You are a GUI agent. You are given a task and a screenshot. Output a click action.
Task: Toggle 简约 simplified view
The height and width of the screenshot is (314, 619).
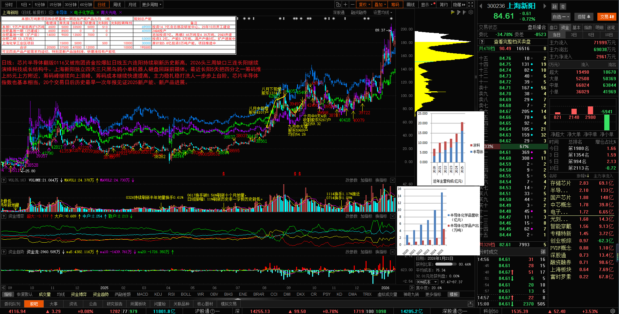[444, 5]
